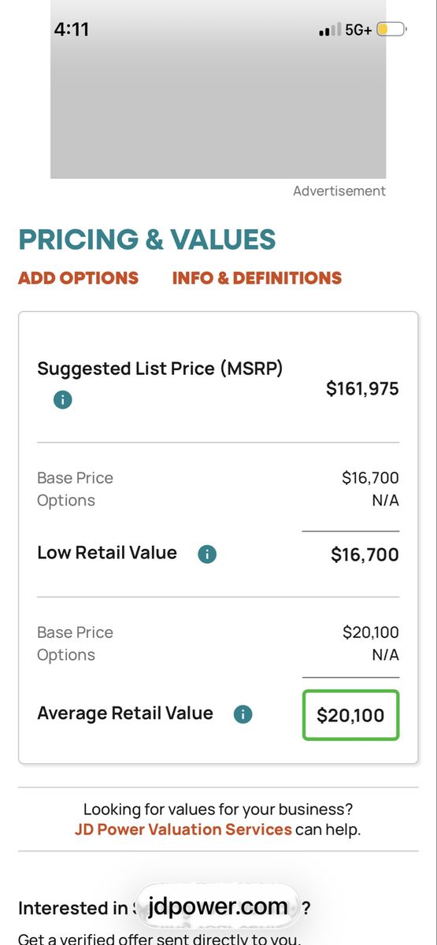Screen dimensions: 437x945
Task: Tap the highlighted $20,100 average retail value
Action: (x=351, y=715)
